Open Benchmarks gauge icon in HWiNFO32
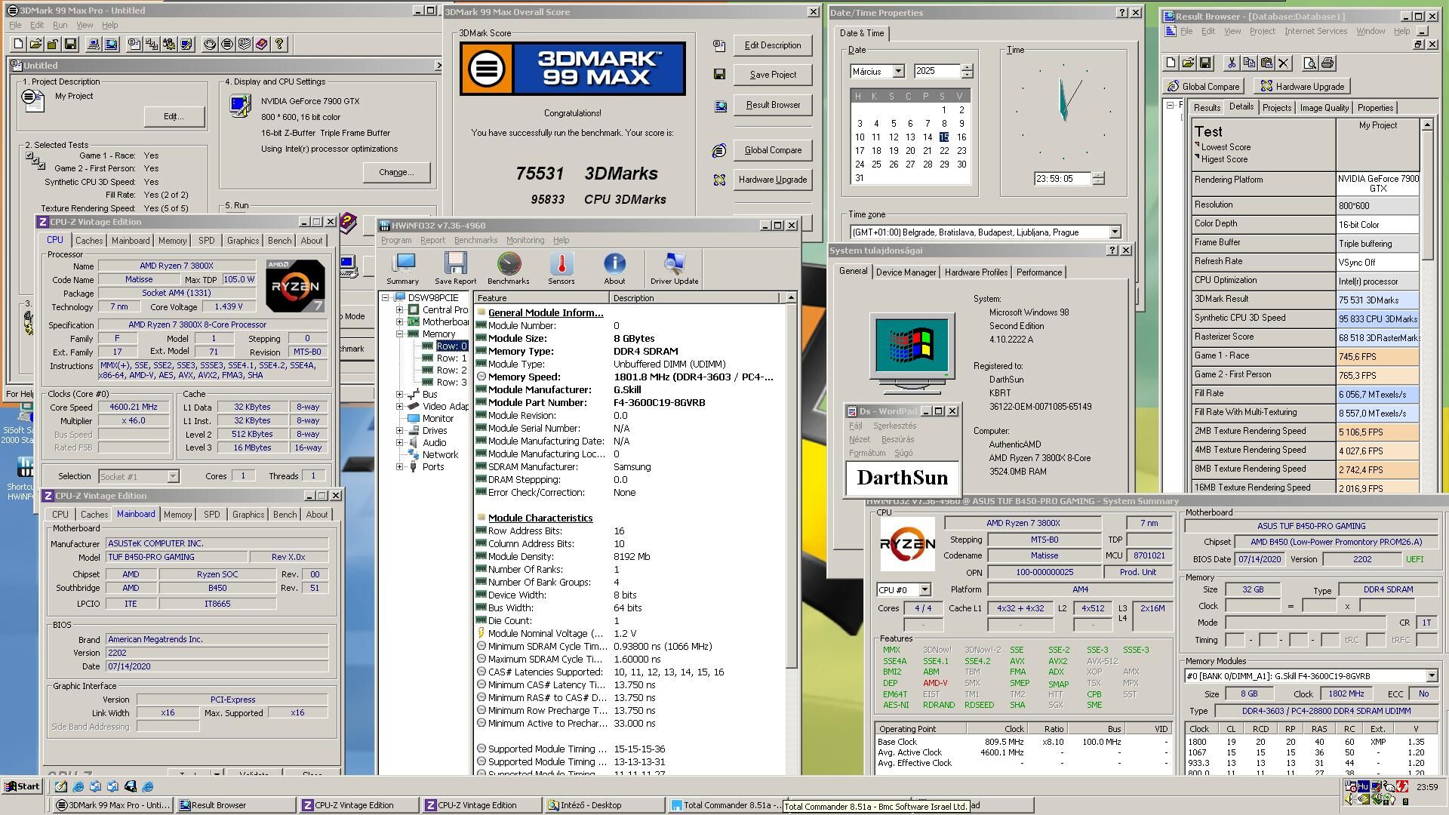 click(x=509, y=269)
